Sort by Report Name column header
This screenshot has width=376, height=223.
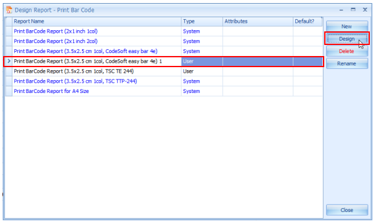97,22
